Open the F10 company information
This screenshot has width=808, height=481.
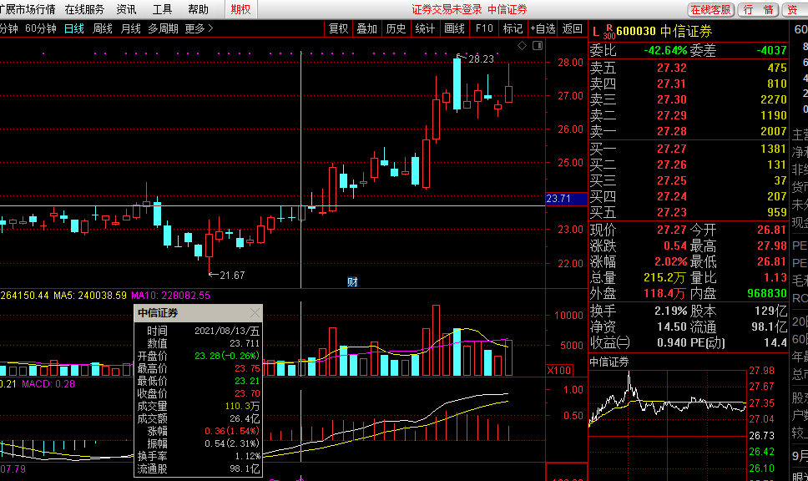[x=484, y=29]
